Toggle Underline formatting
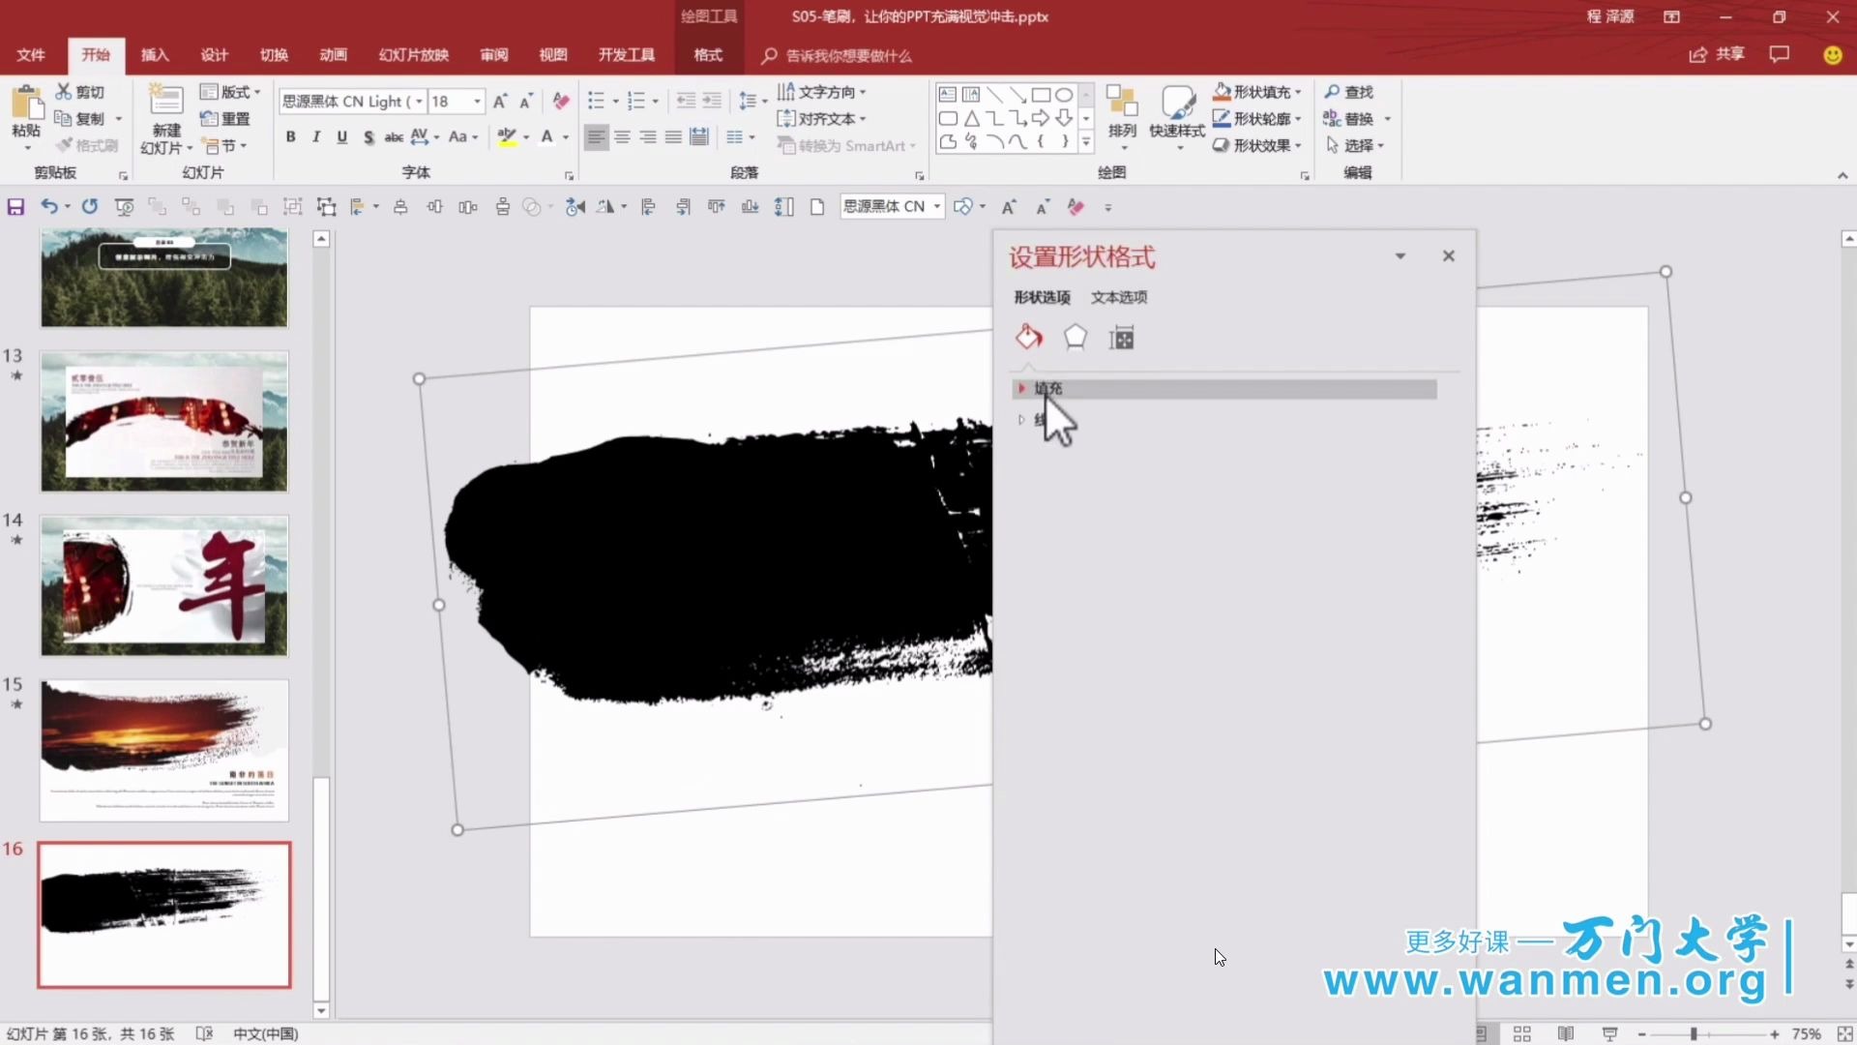Screen dimensions: 1857x1045 (341, 137)
